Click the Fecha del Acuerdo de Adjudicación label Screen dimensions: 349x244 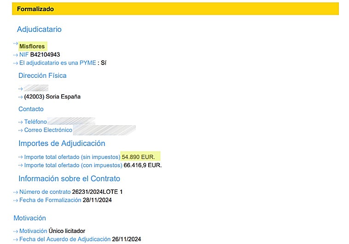tap(65, 239)
